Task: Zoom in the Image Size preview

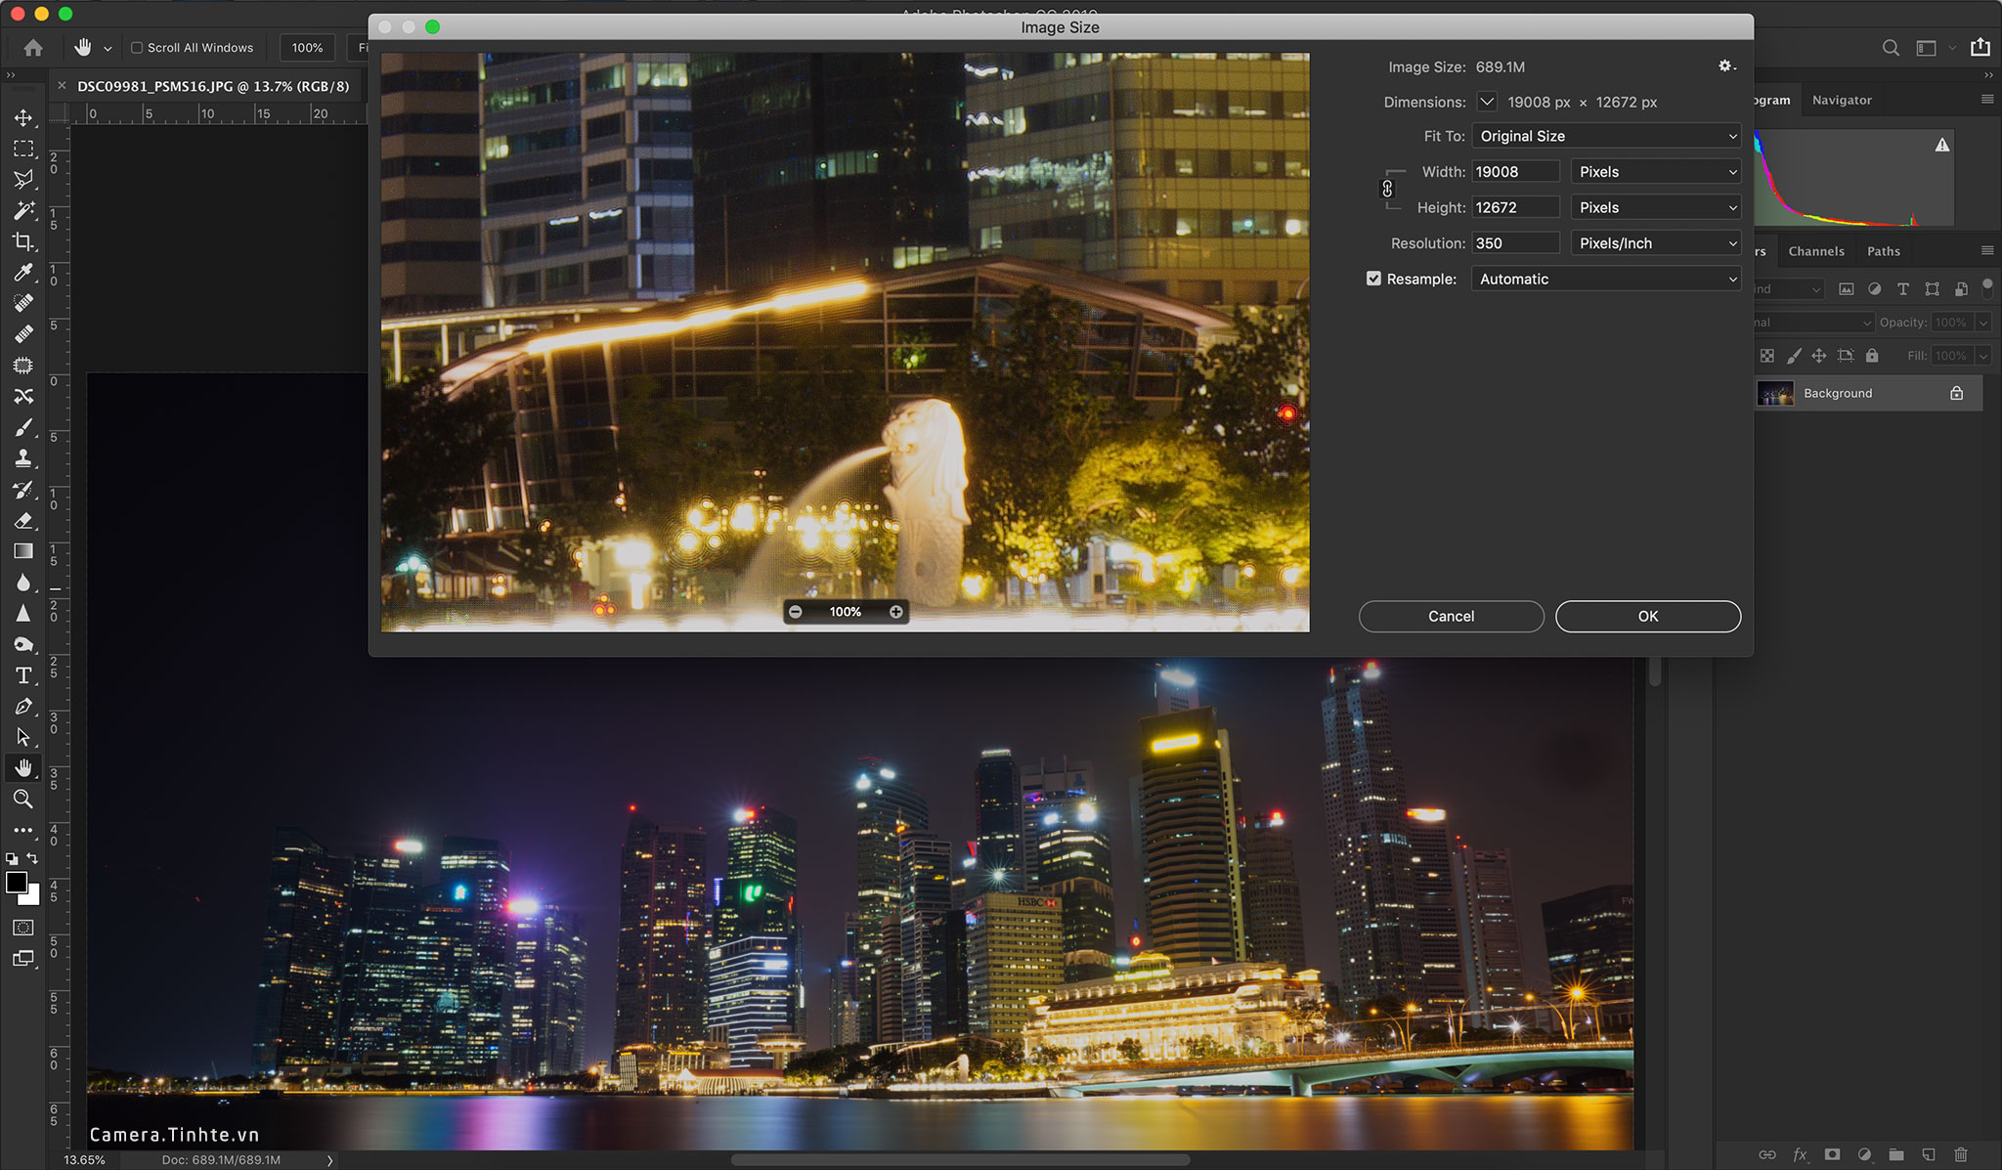Action: (895, 612)
